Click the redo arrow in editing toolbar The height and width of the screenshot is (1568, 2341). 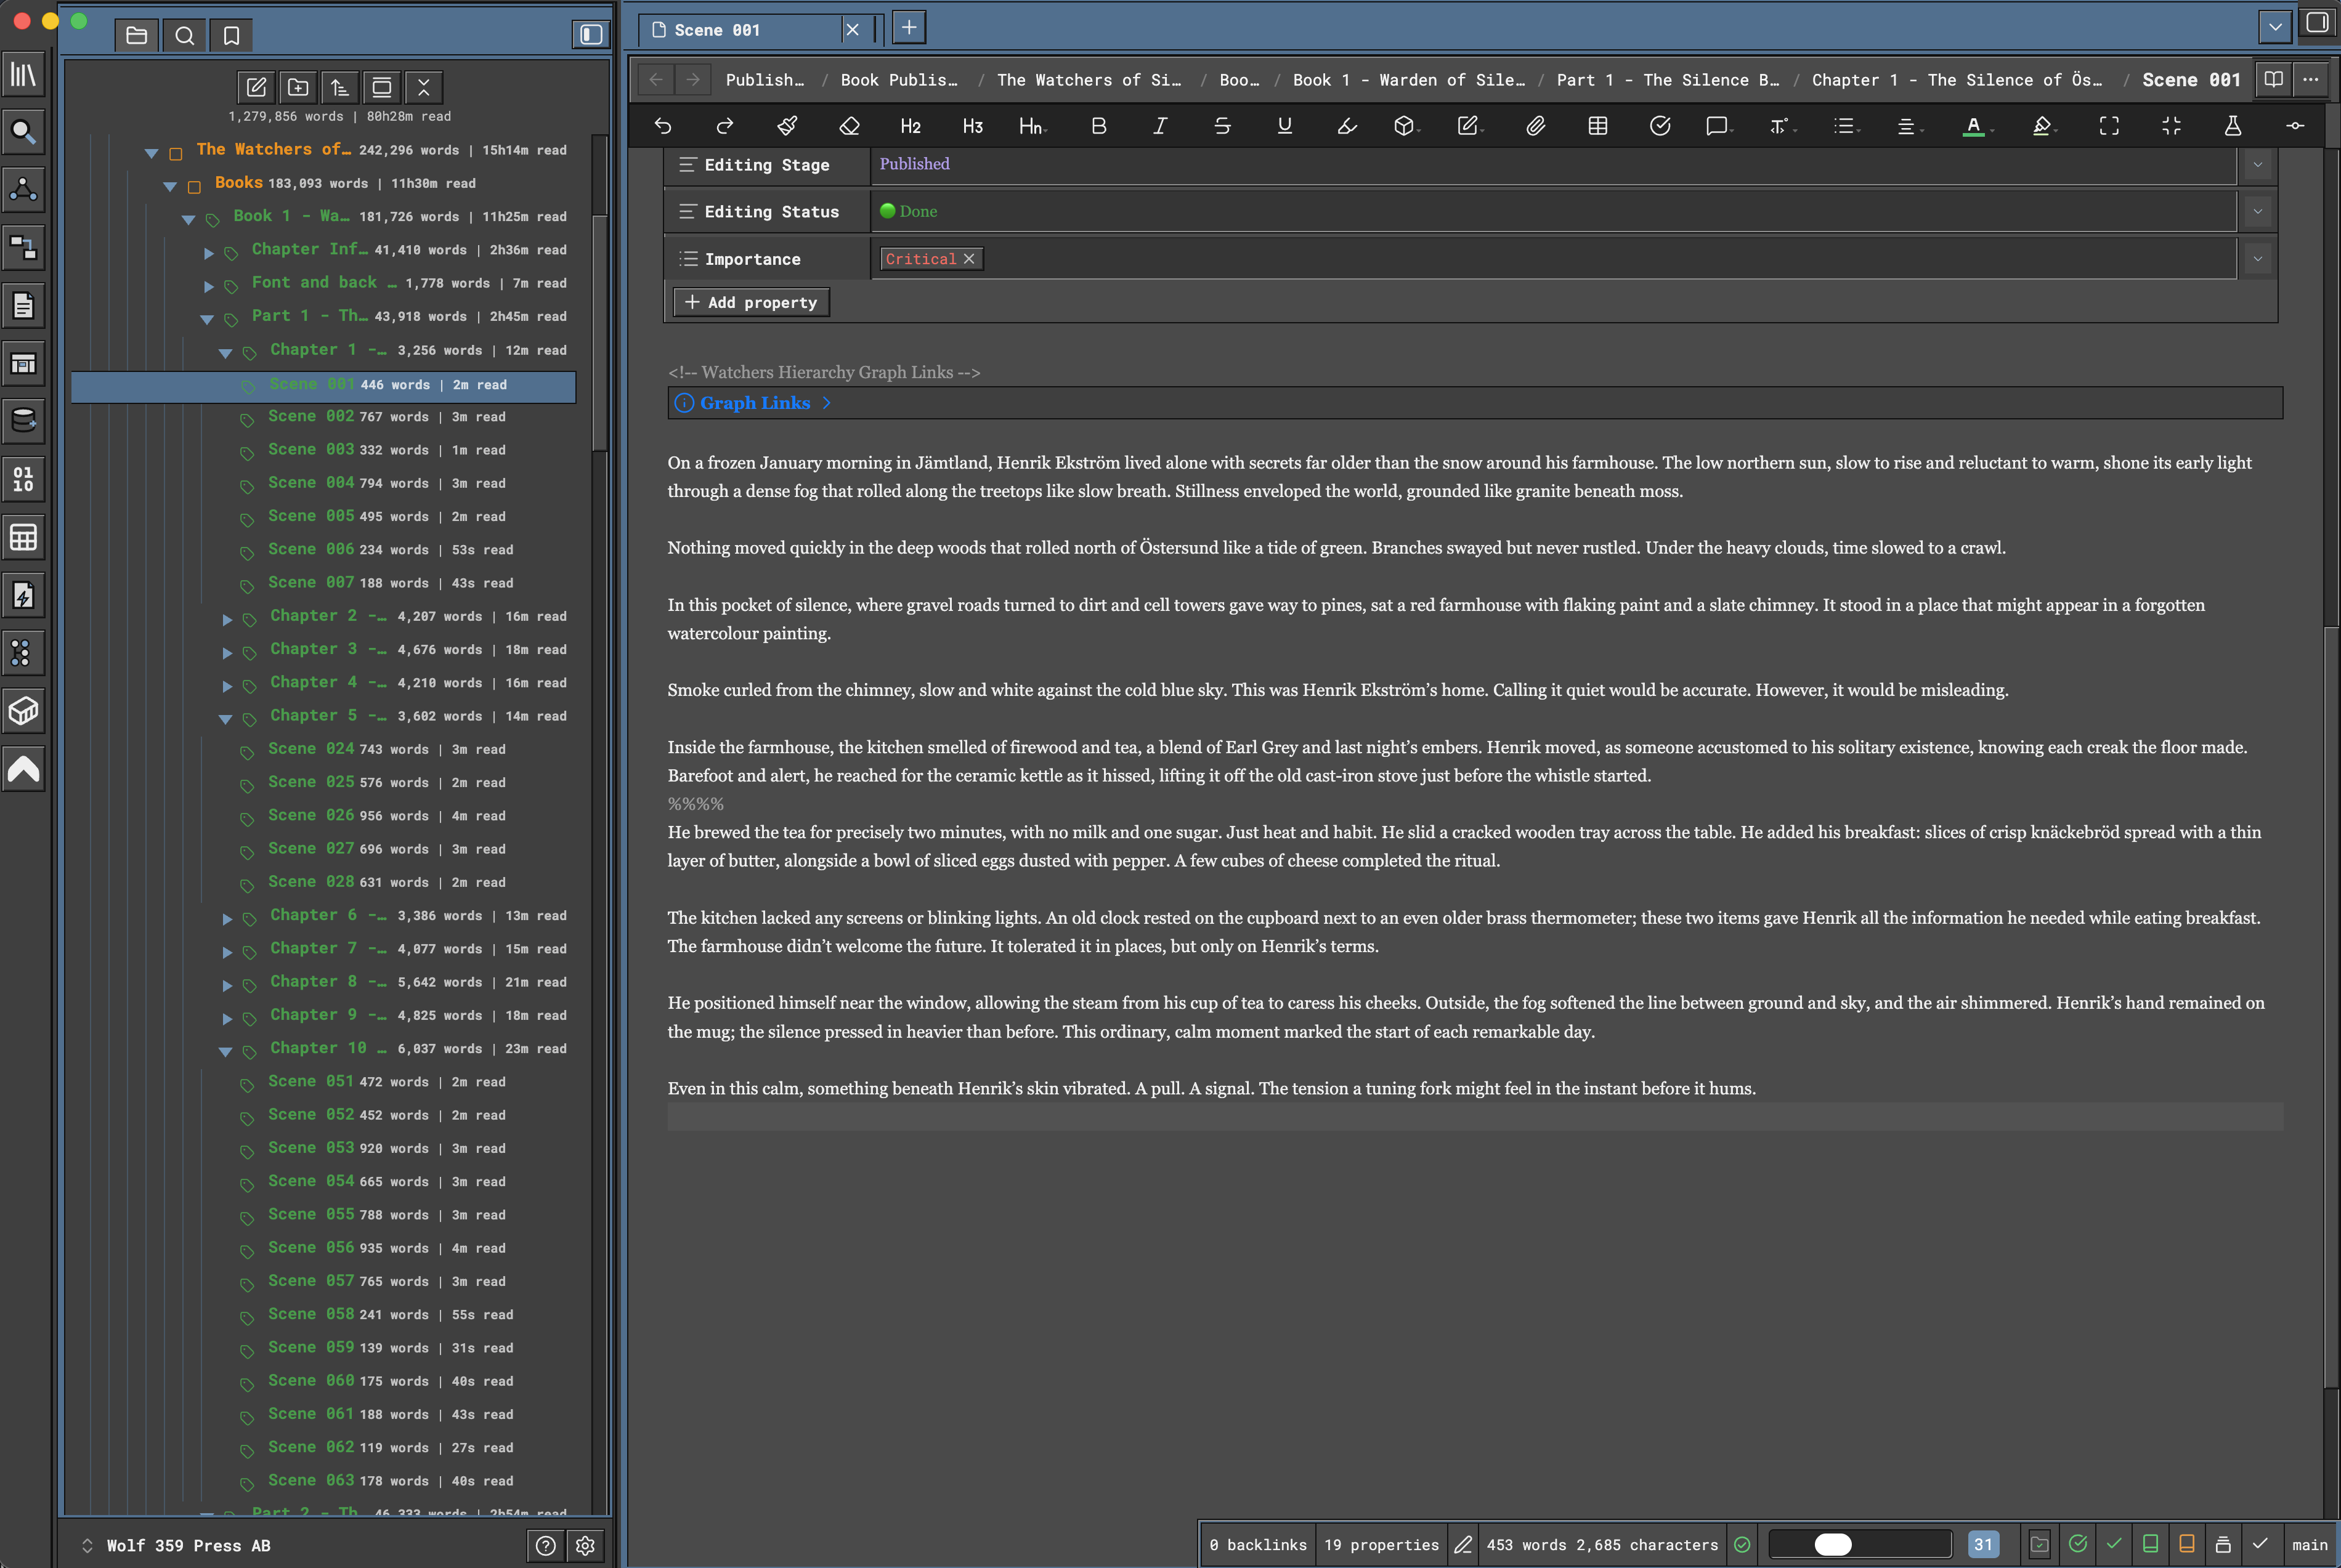(x=725, y=126)
